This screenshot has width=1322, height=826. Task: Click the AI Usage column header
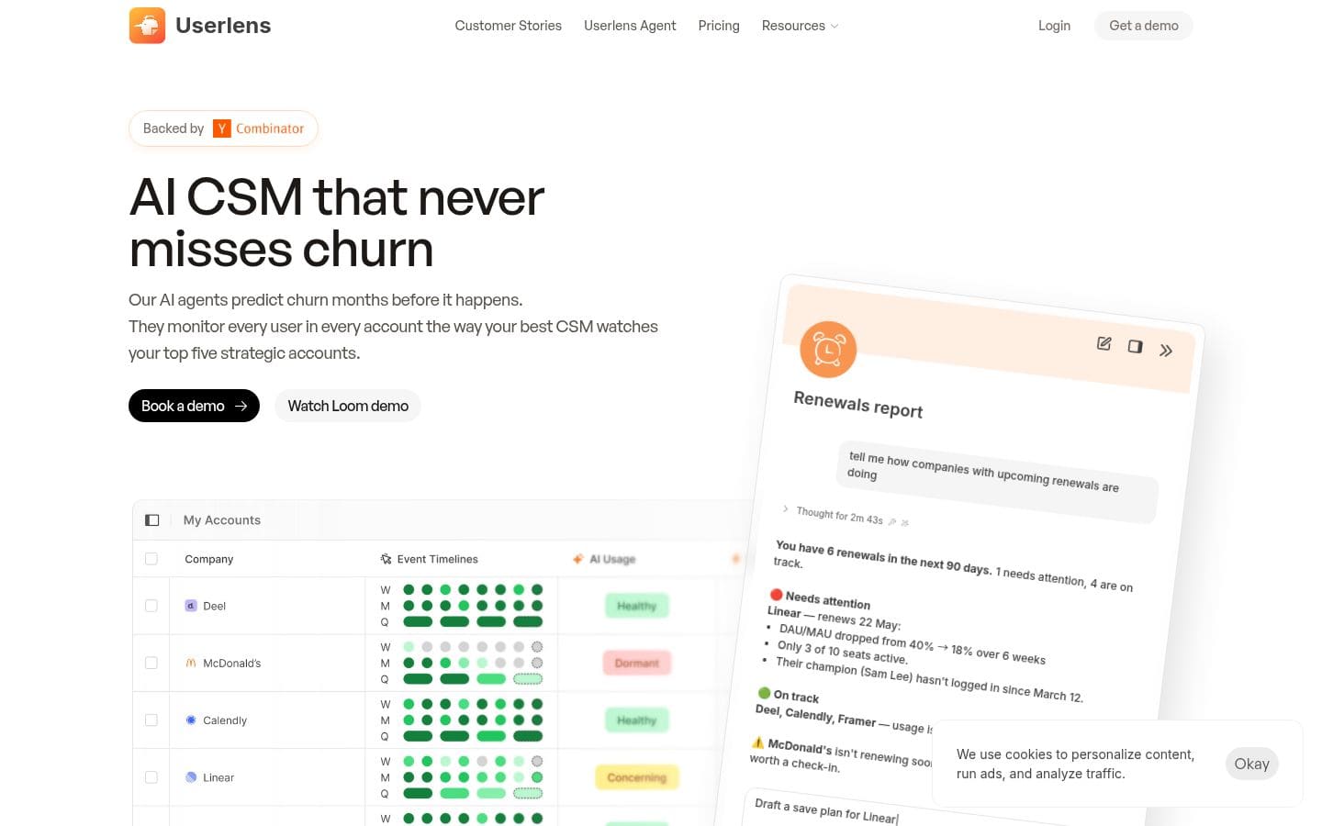click(x=612, y=559)
